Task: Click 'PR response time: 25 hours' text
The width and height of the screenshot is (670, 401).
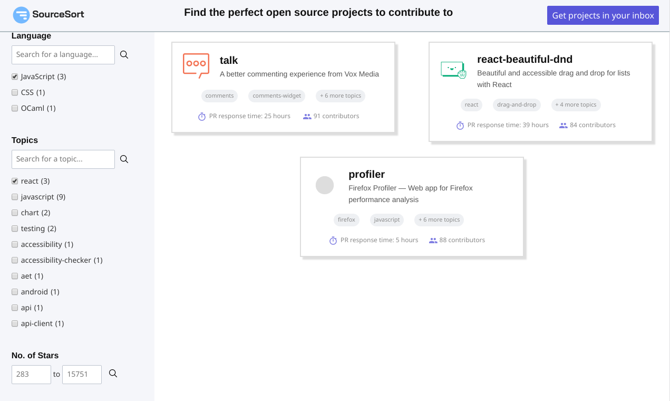Action: click(250, 116)
